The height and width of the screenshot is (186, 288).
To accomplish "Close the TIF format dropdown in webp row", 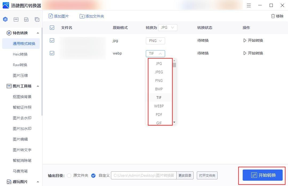I will (x=155, y=54).
